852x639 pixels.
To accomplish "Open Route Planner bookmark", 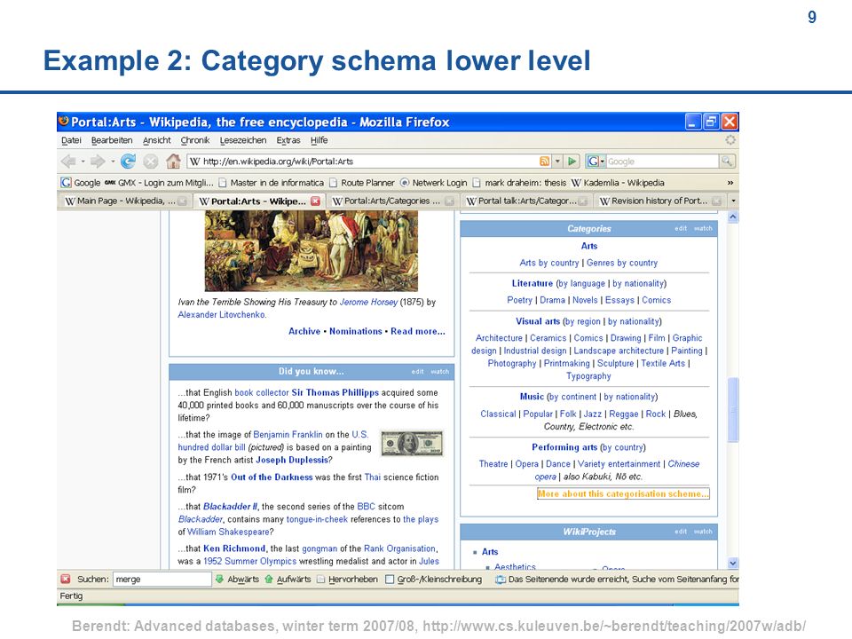I will tap(362, 183).
